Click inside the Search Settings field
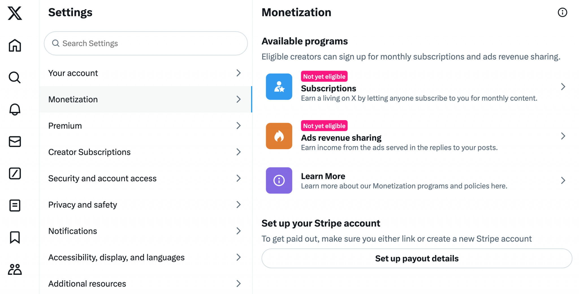 coord(145,43)
